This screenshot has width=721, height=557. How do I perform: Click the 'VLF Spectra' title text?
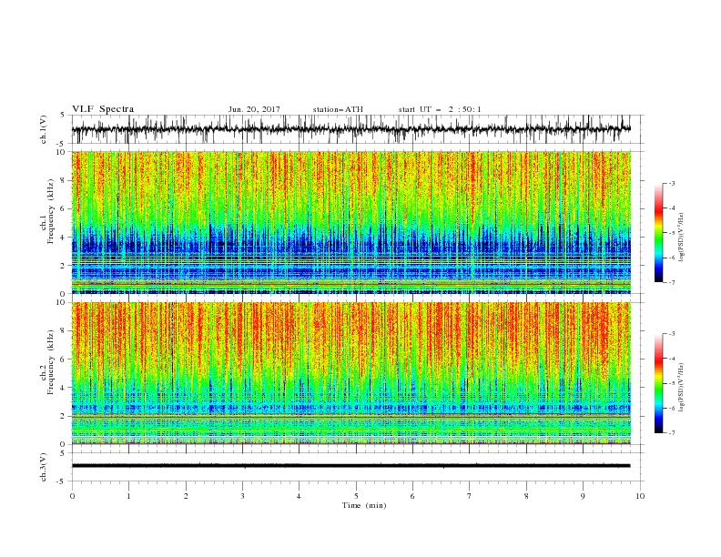point(103,109)
